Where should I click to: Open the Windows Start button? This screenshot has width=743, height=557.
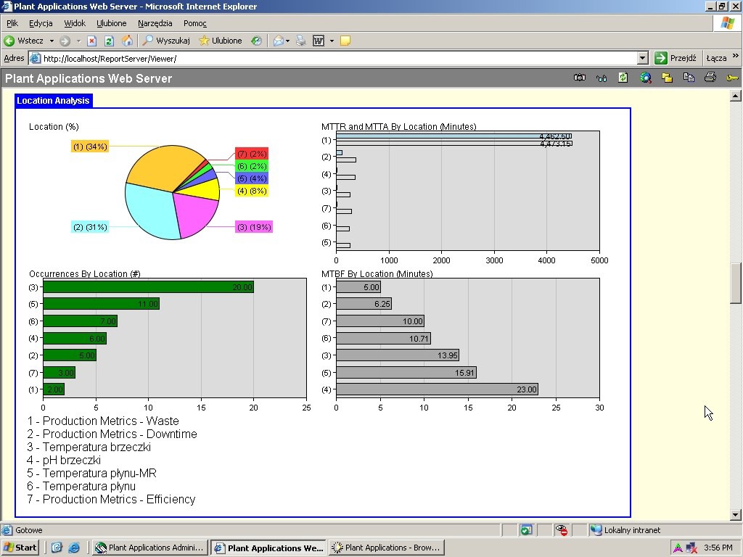20,548
